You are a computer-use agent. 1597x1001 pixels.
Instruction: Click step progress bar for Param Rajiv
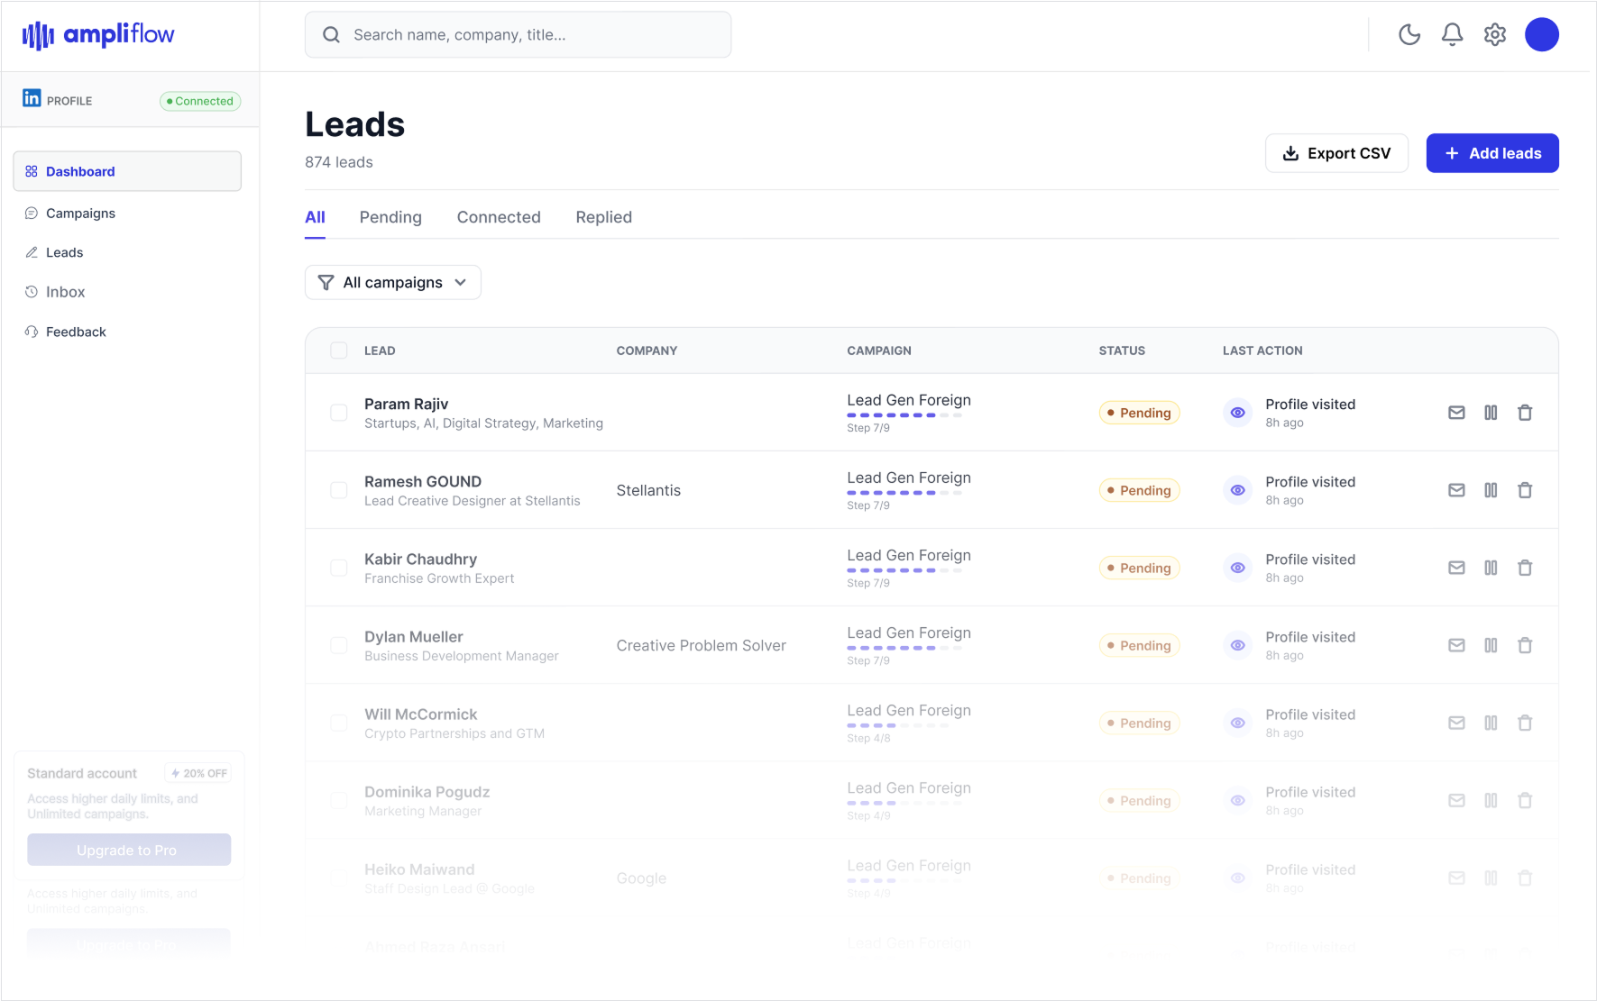click(904, 415)
